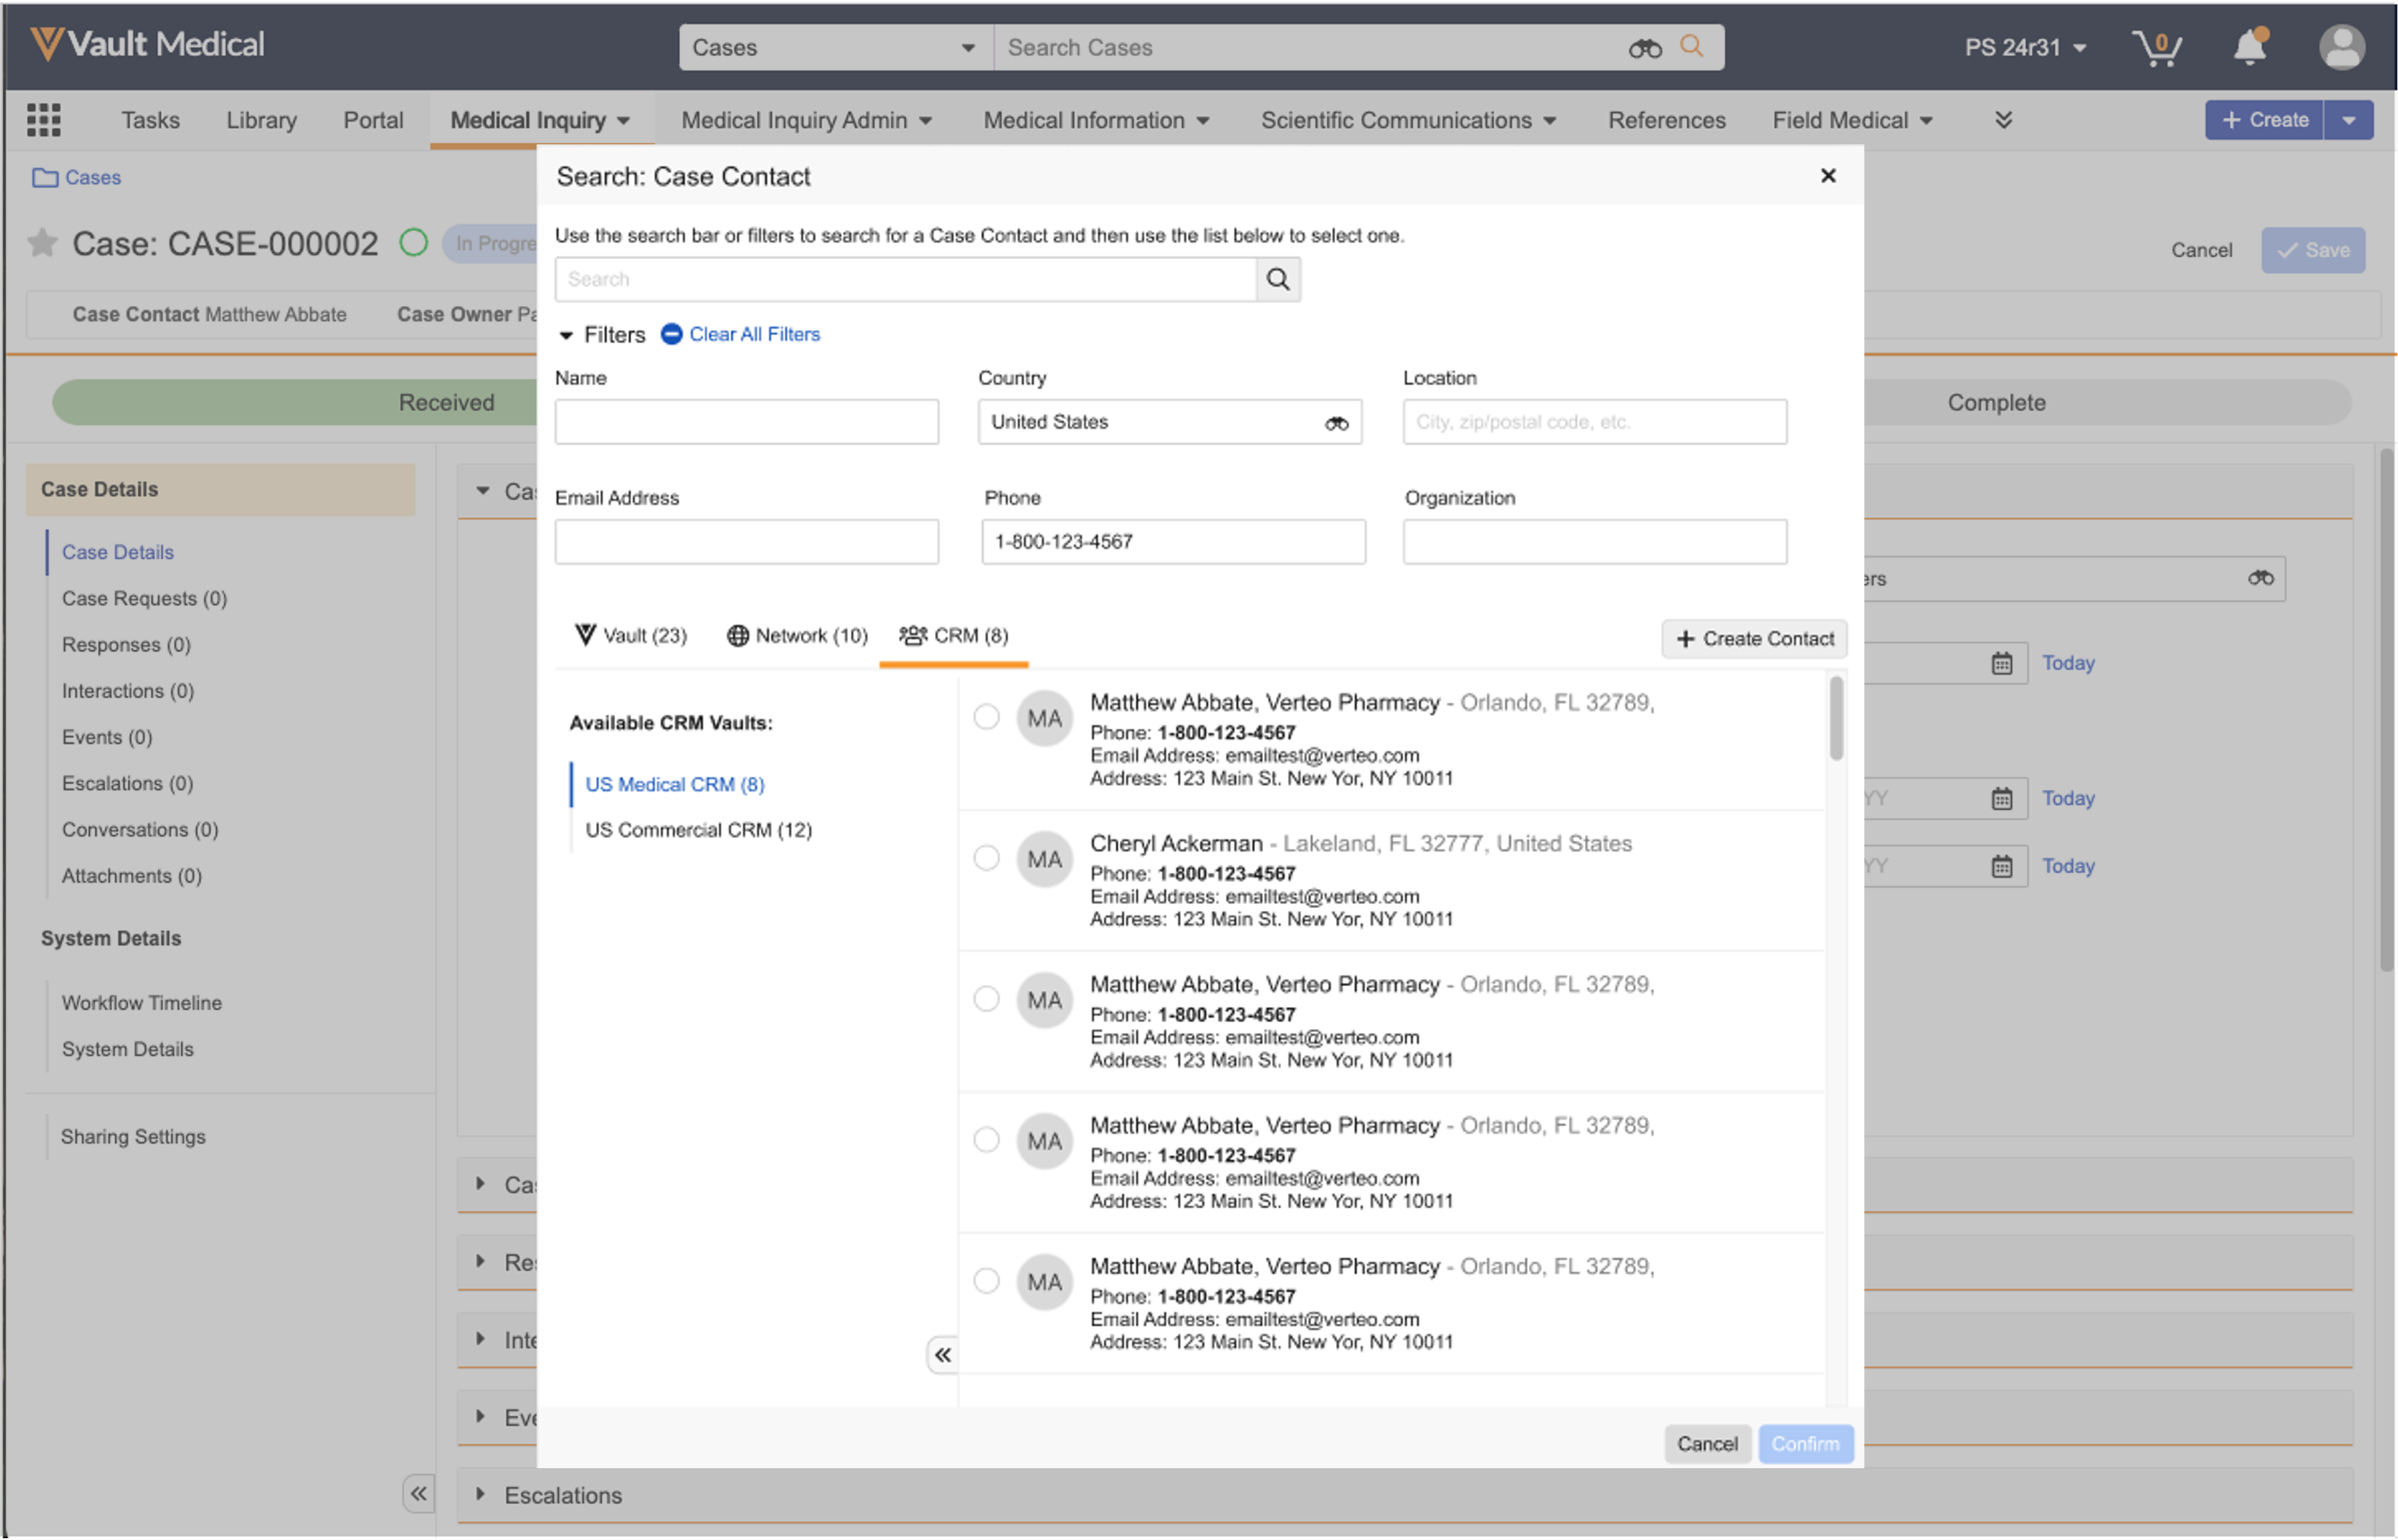Open Workflow Timeline in sidebar

click(141, 1003)
